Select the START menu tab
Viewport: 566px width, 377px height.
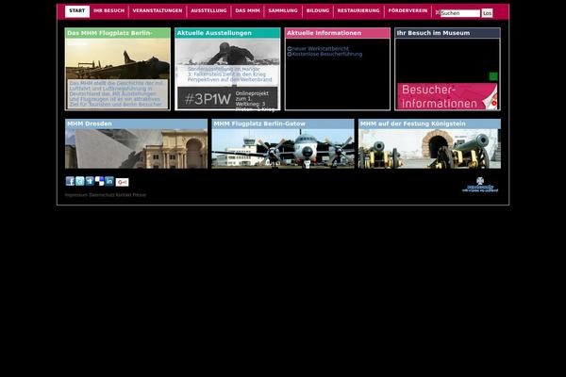point(77,10)
